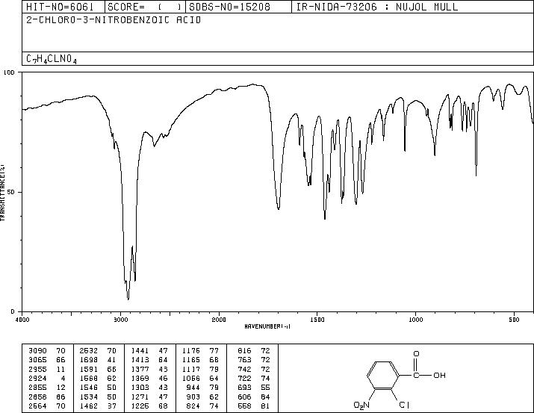Click peak table entry 2924
Screen dimensions: 534x413
pos(37,378)
